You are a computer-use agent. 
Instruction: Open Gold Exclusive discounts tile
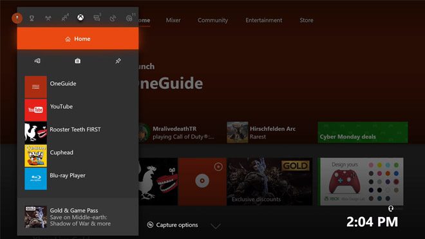click(270, 182)
